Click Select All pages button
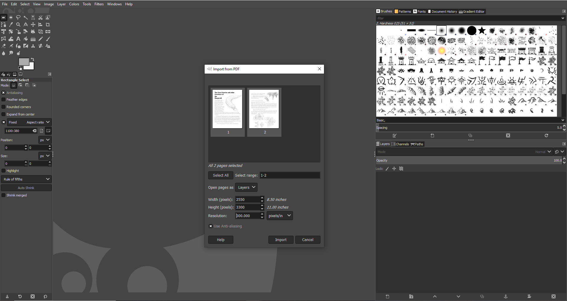 pyautogui.click(x=221, y=175)
